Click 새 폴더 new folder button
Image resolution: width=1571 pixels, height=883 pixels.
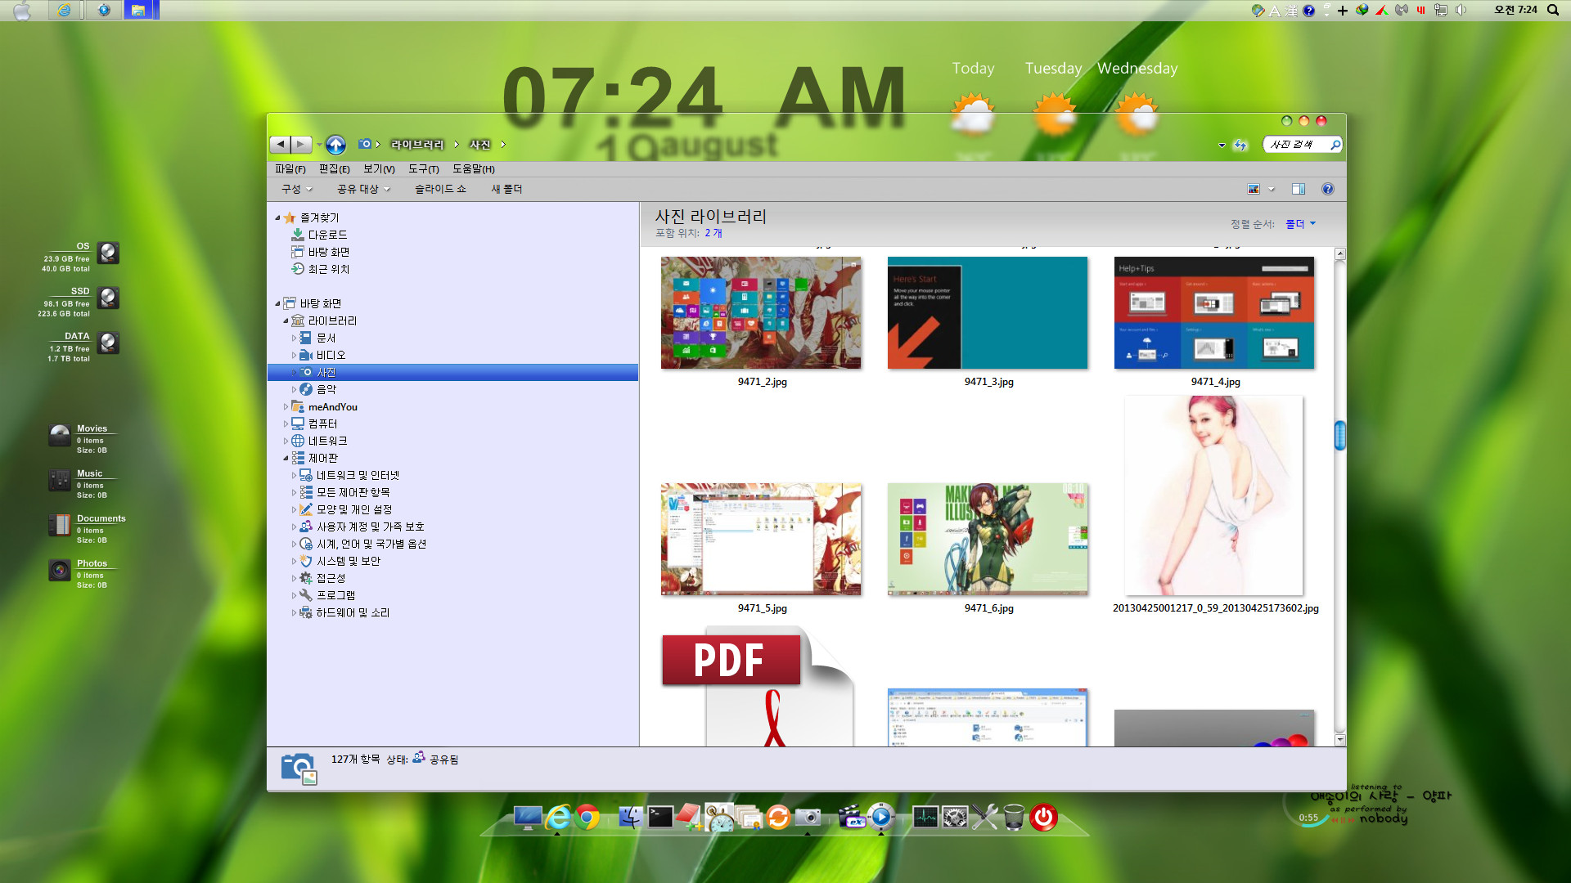[x=506, y=189]
